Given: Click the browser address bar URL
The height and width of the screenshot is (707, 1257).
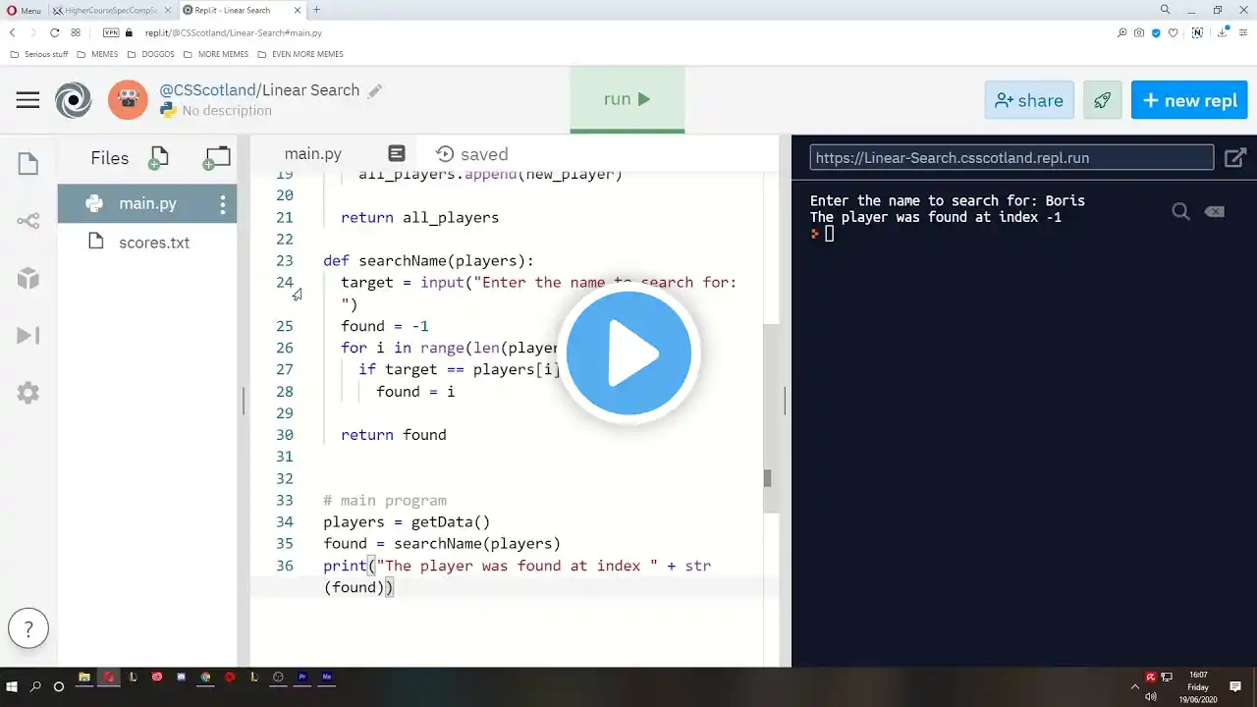Looking at the screenshot, I should [x=234, y=32].
